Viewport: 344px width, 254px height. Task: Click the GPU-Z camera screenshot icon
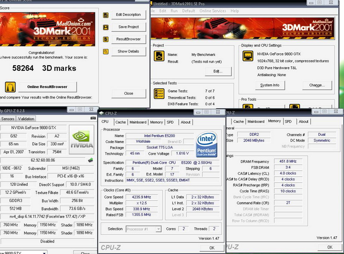click(x=93, y=118)
